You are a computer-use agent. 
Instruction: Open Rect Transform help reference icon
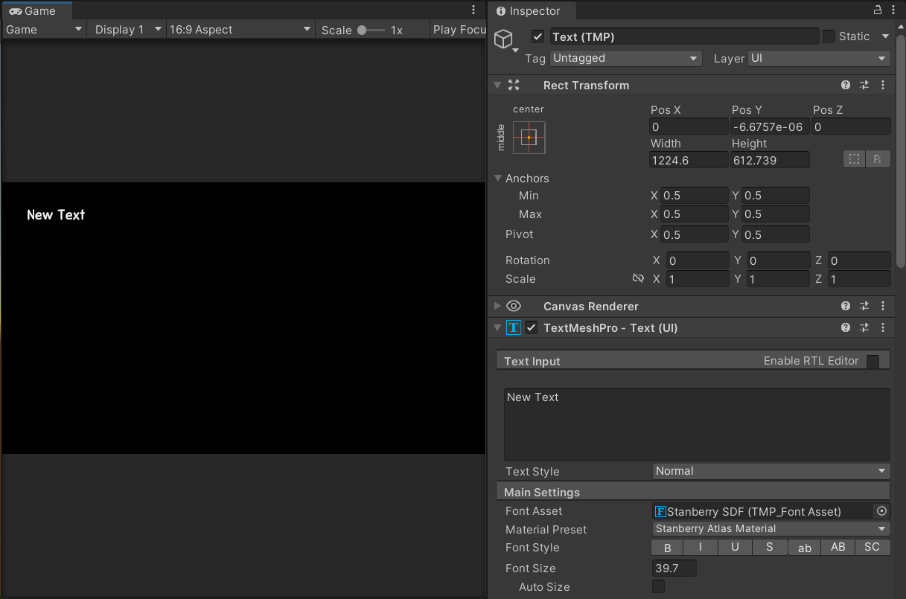(x=846, y=86)
